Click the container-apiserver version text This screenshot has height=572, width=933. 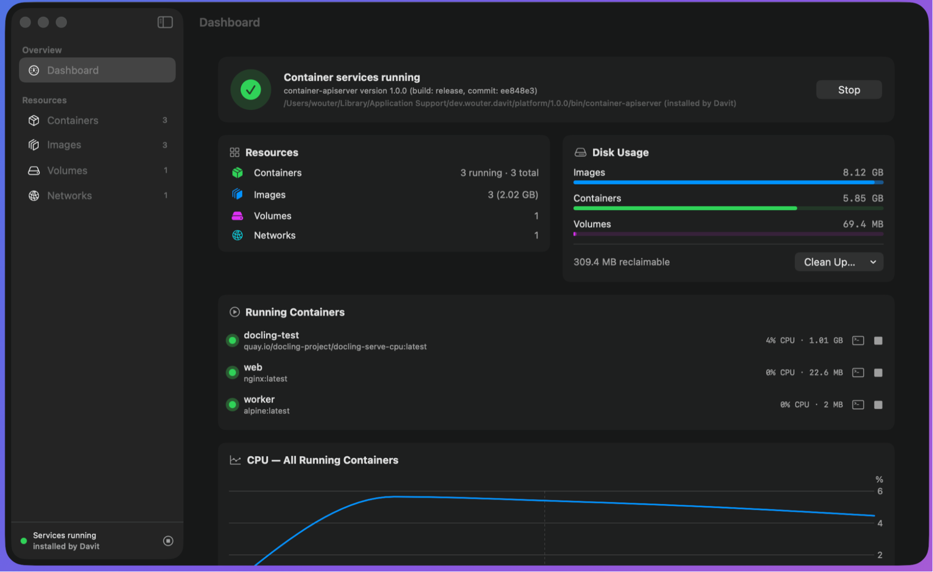click(x=410, y=91)
